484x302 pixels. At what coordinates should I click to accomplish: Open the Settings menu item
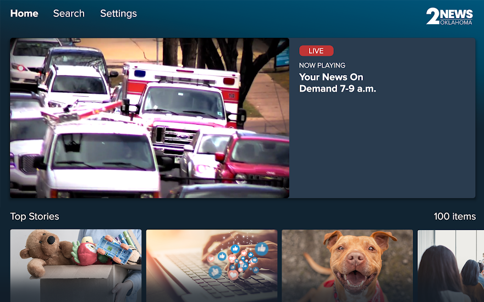click(x=118, y=14)
